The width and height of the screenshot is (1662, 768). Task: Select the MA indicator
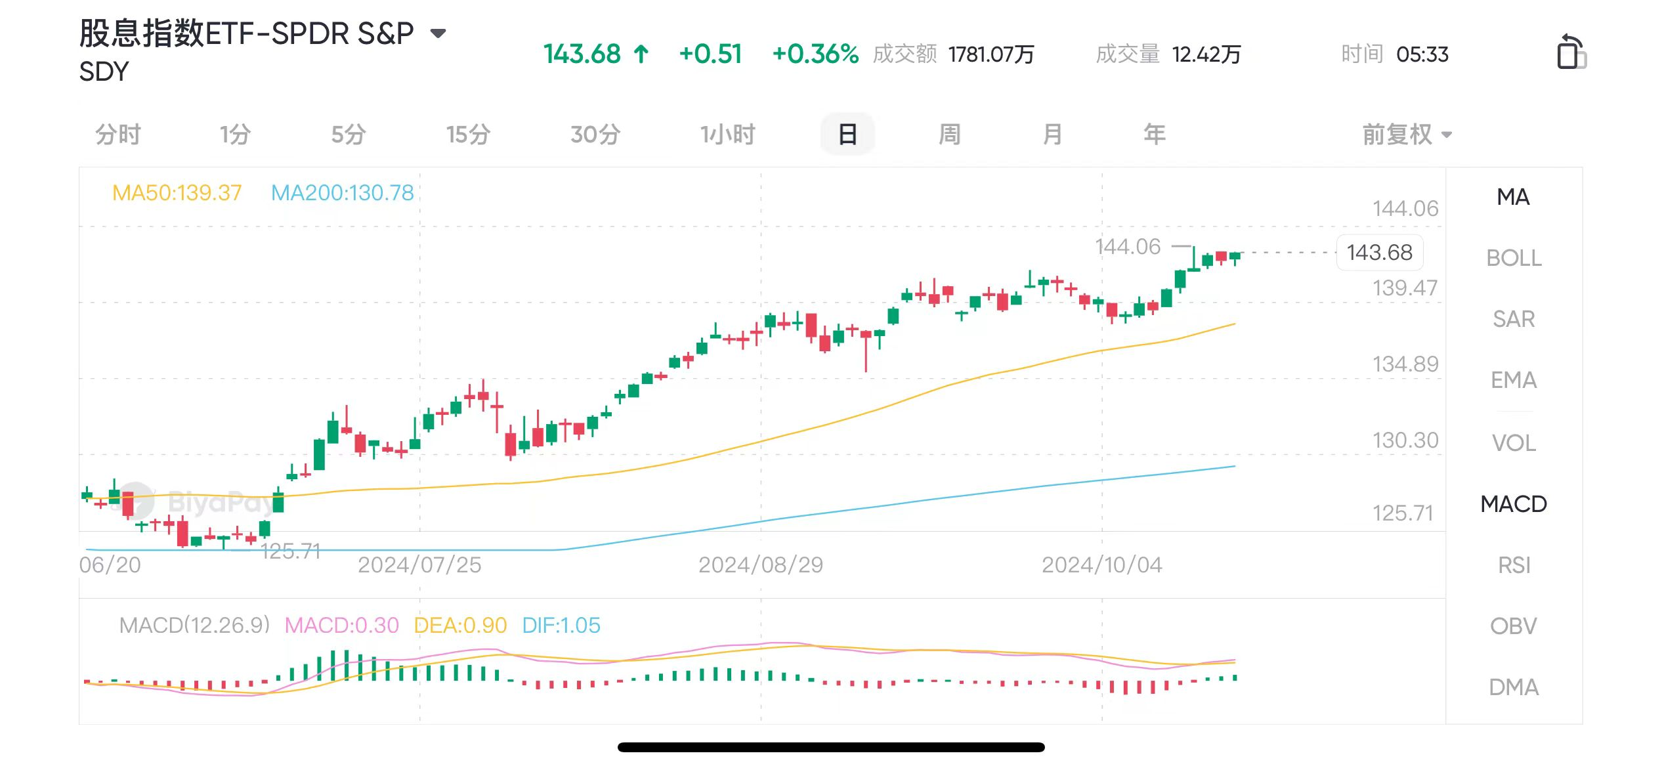click(x=1513, y=197)
